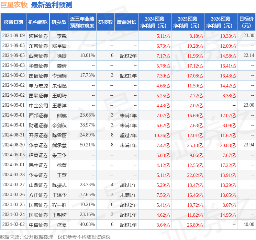This screenshot has height=240, width=256.
Task: Click the 华泰证券 institution cell
Action: point(38,145)
